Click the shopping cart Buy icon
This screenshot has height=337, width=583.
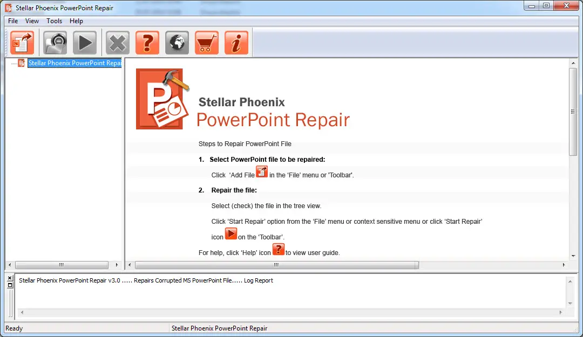click(207, 43)
